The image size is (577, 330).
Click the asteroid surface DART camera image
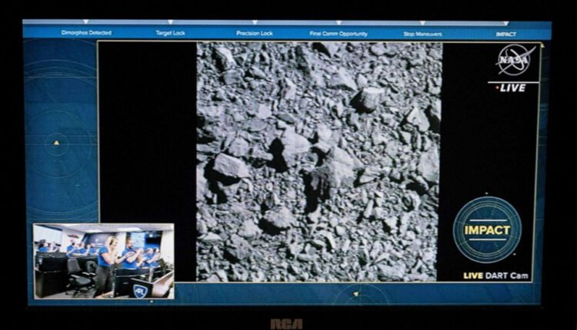(x=319, y=161)
